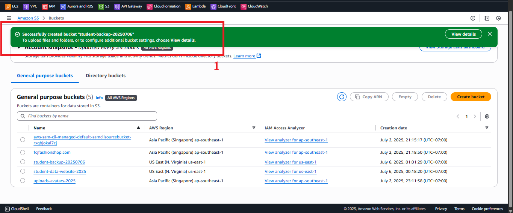Open student-data-website-2025 bucket link
513x213 pixels.
tap(60, 171)
